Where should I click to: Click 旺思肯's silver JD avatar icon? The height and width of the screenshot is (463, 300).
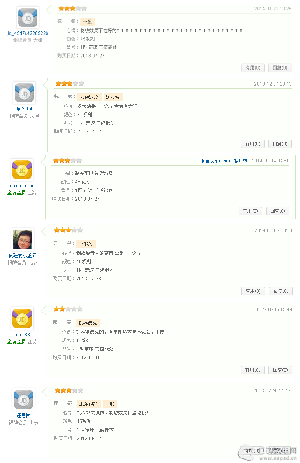coord(24,400)
